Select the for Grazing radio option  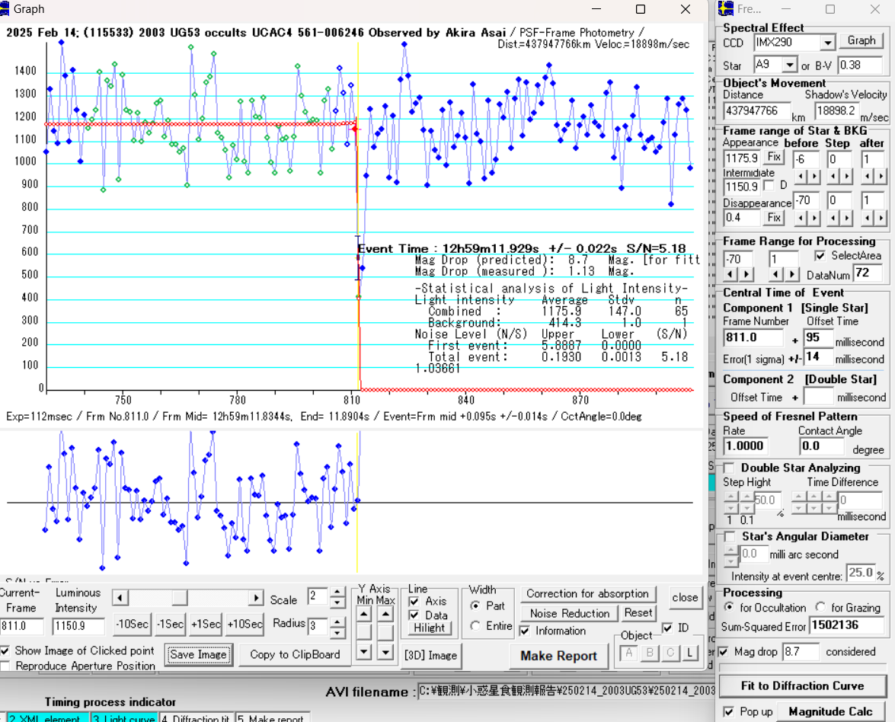pos(820,607)
